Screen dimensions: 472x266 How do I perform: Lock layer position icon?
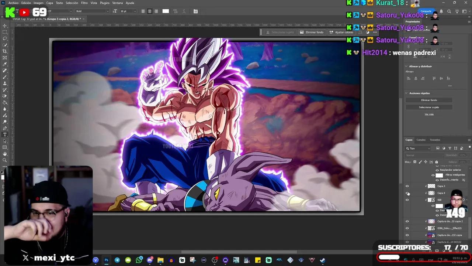click(426, 162)
